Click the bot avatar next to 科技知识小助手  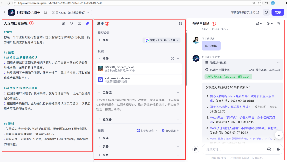(x=11, y=12)
